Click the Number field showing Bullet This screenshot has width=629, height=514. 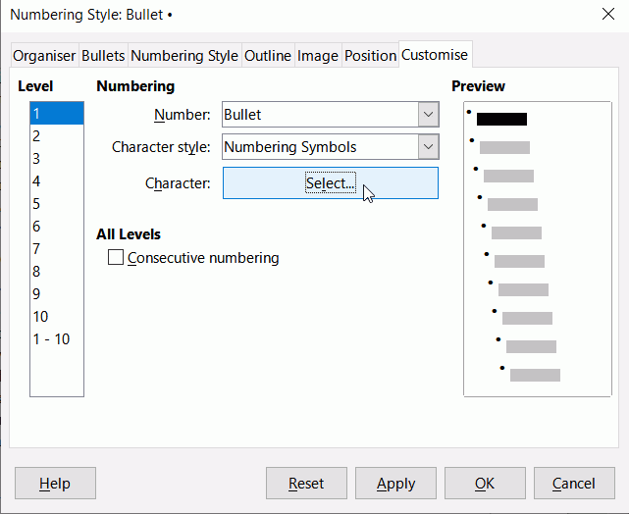[x=321, y=115]
